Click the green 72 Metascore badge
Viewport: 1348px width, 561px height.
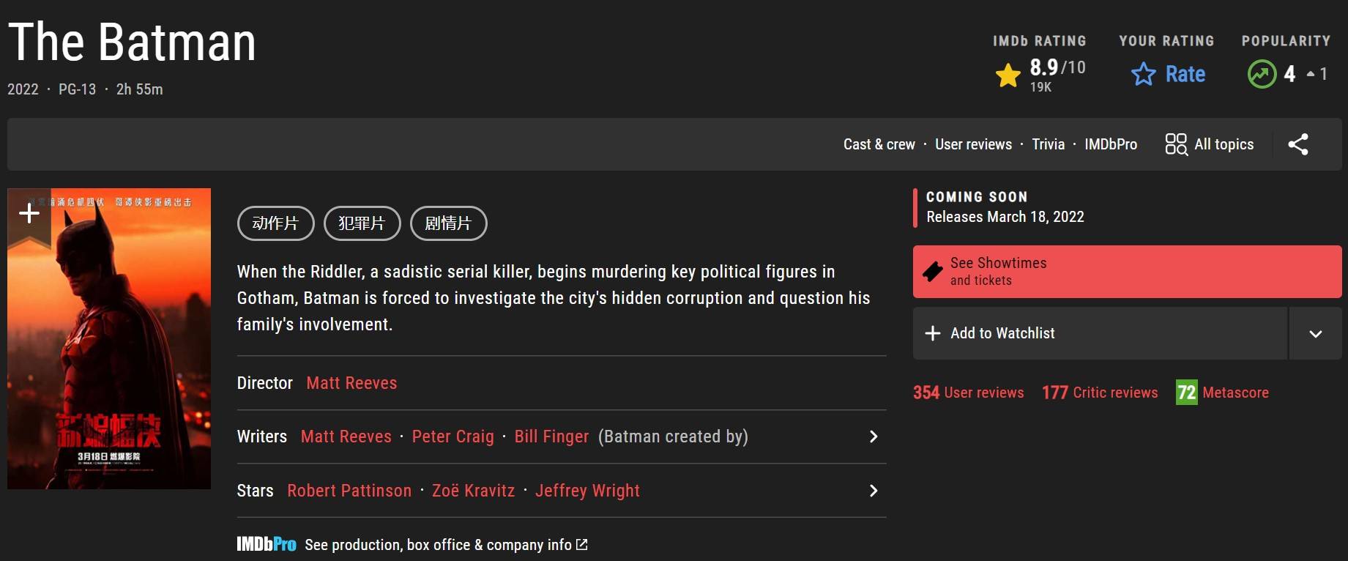point(1186,393)
